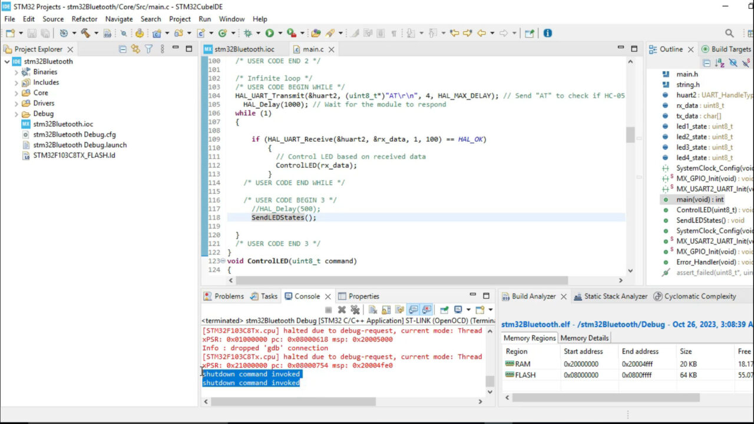
Task: Collapse all in Project Explorer
Action: pyautogui.click(x=123, y=49)
